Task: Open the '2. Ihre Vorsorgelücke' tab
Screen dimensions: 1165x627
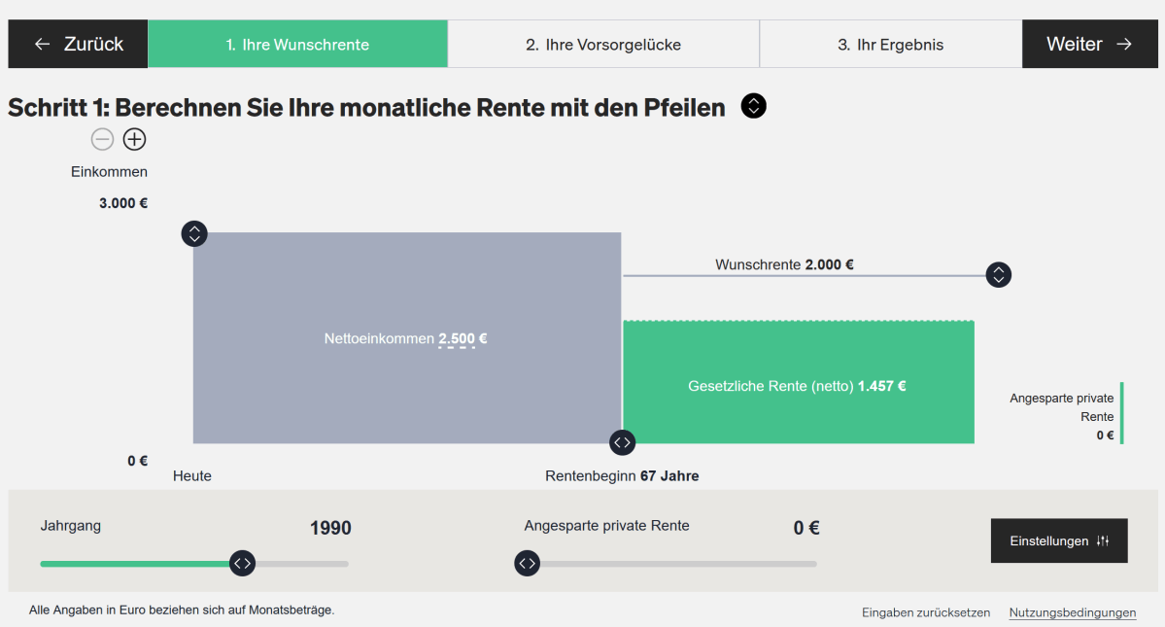Action: 603,44
